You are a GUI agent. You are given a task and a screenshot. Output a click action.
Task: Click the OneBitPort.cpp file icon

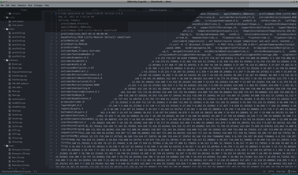click(10, 103)
